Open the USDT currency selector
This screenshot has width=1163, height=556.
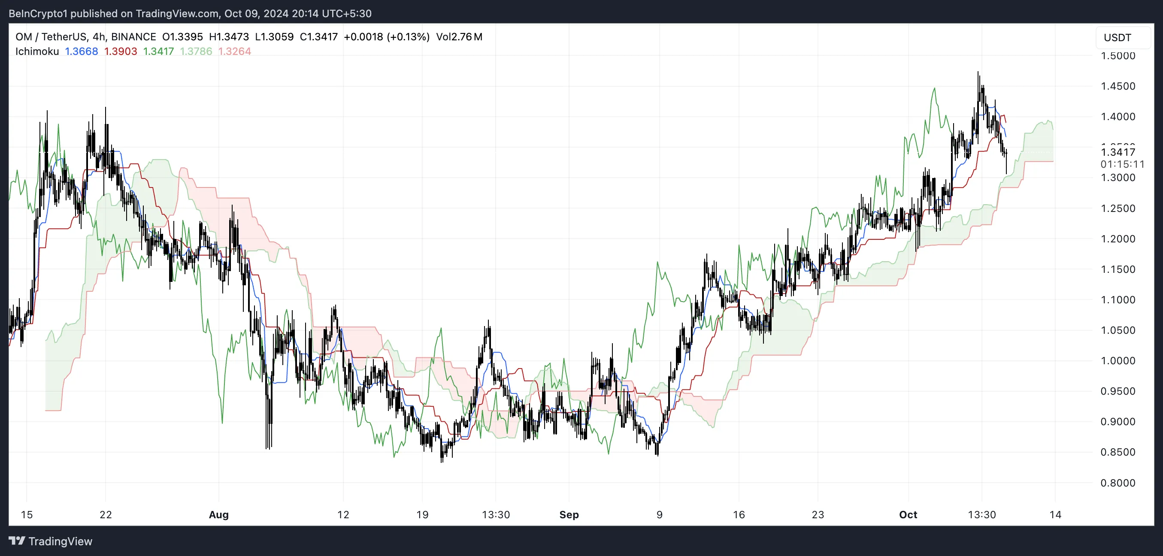point(1123,38)
